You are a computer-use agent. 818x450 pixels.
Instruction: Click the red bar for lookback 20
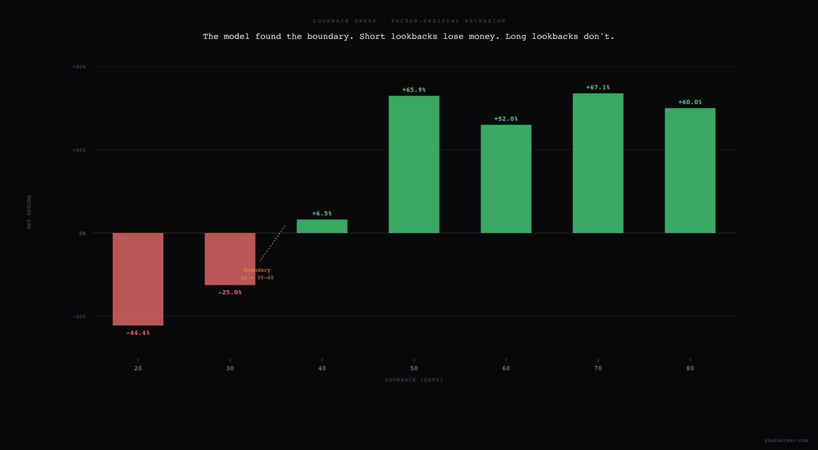click(x=138, y=279)
